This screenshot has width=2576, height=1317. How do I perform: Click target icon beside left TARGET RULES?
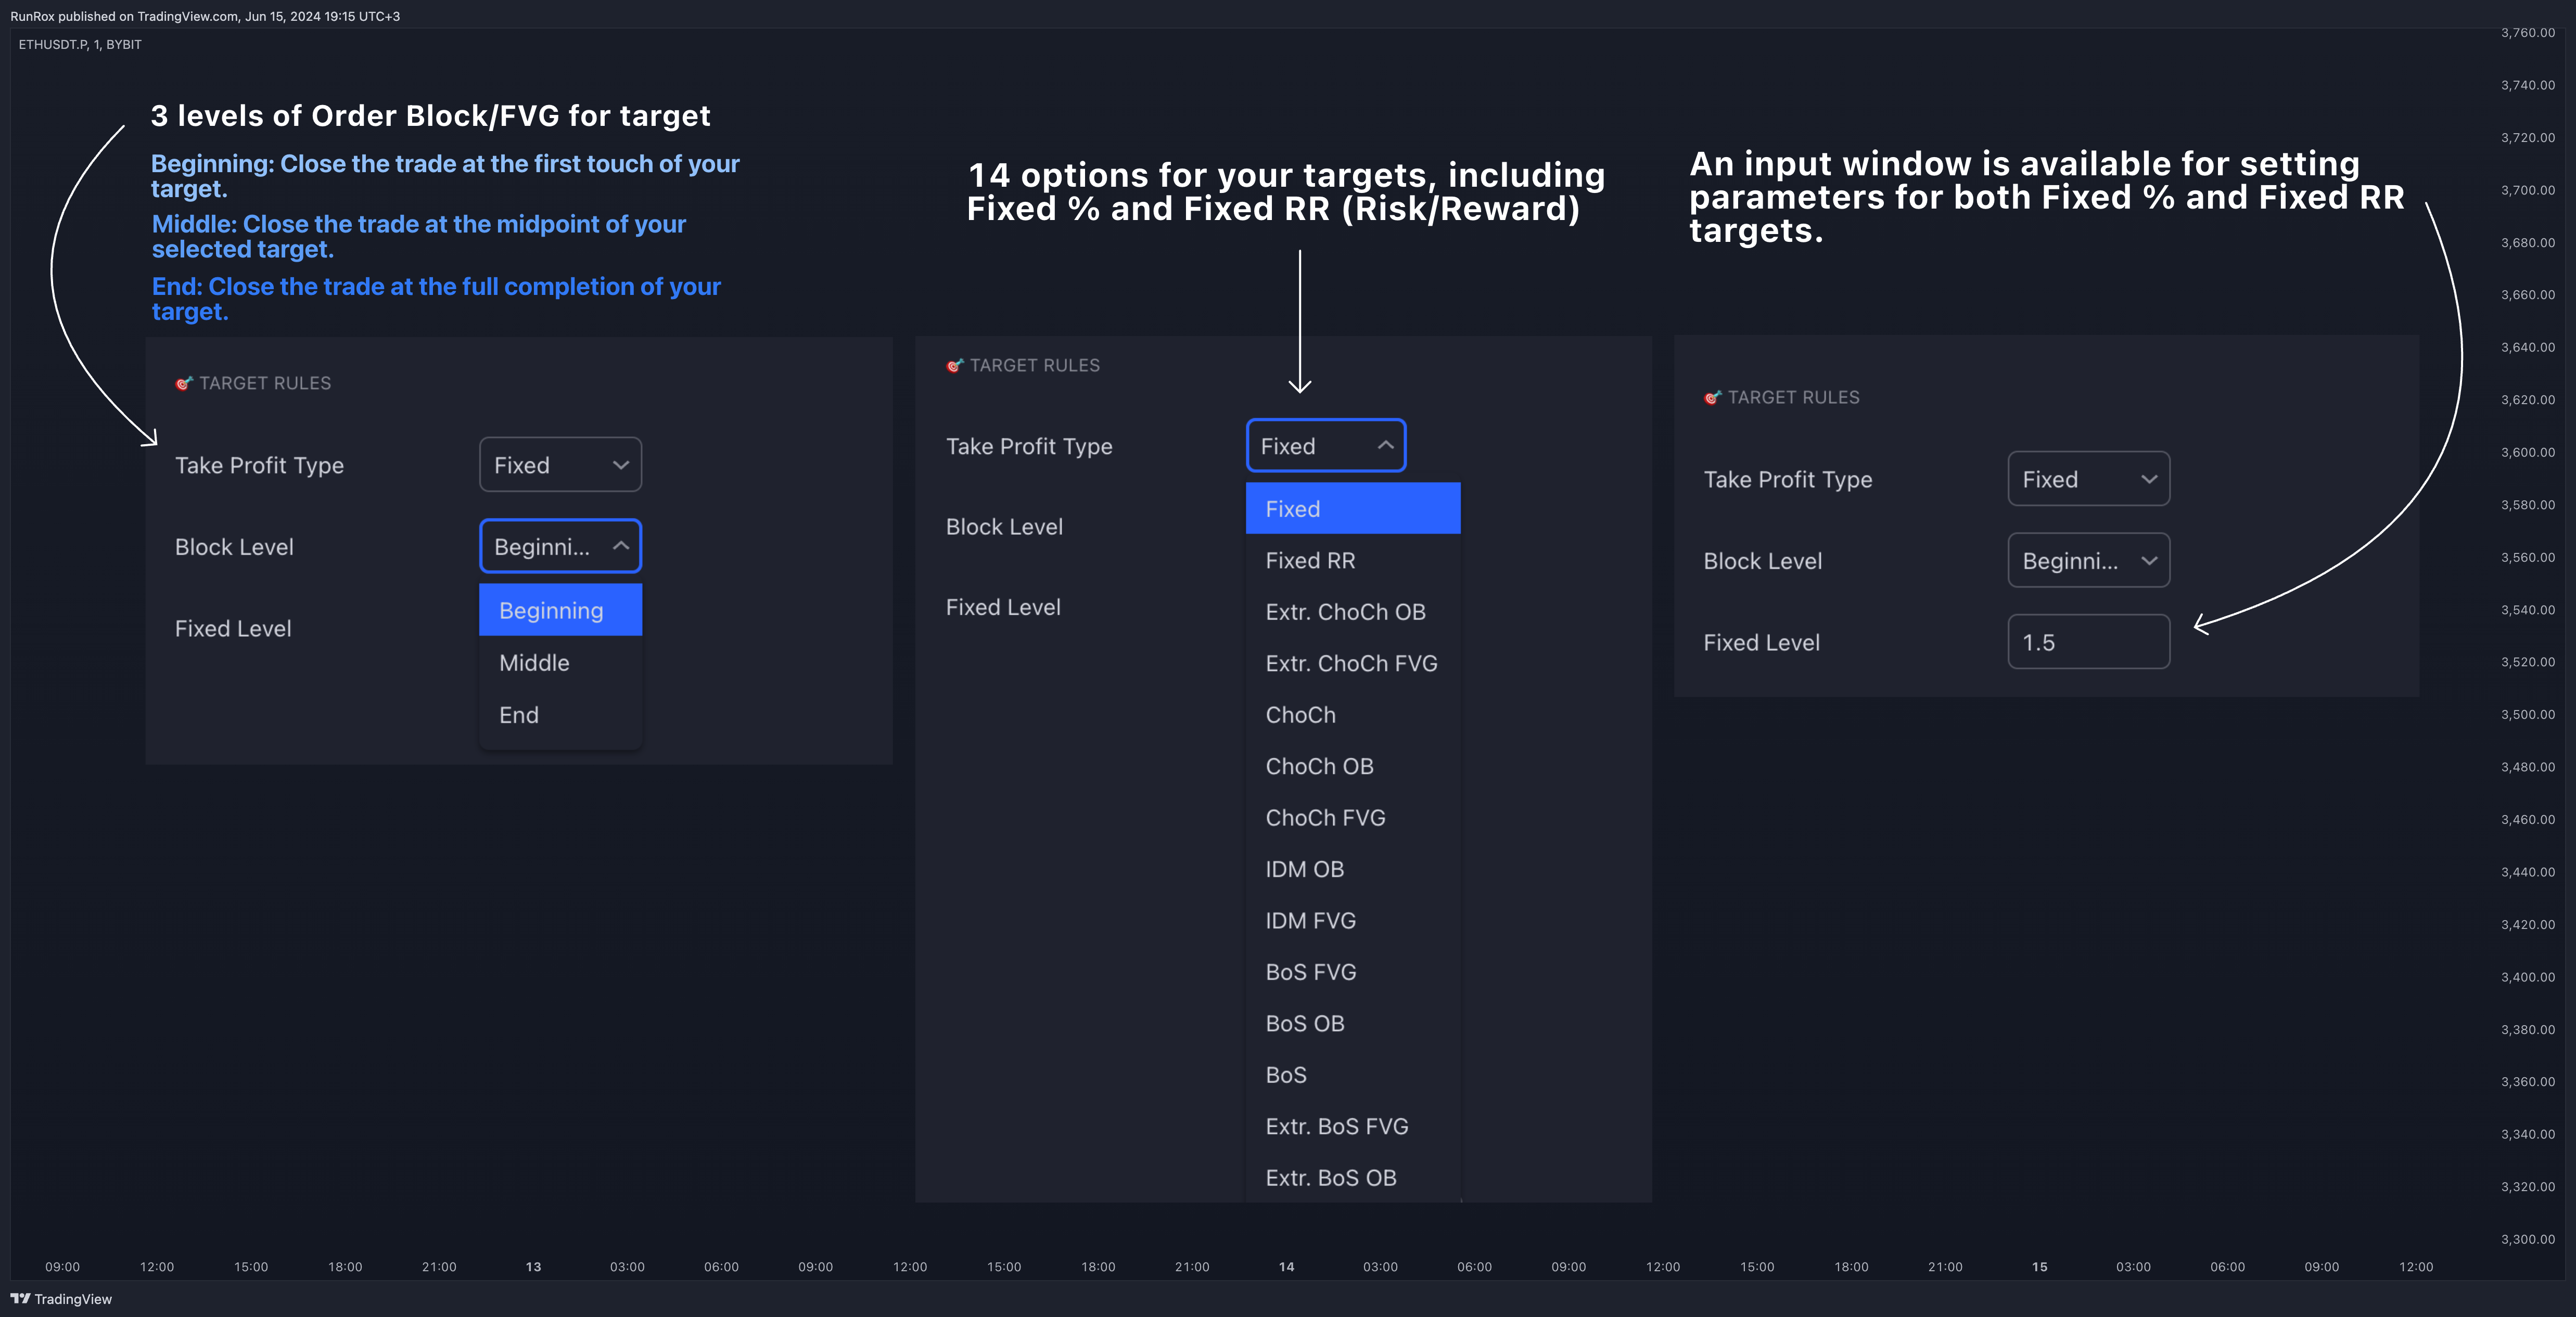183,384
